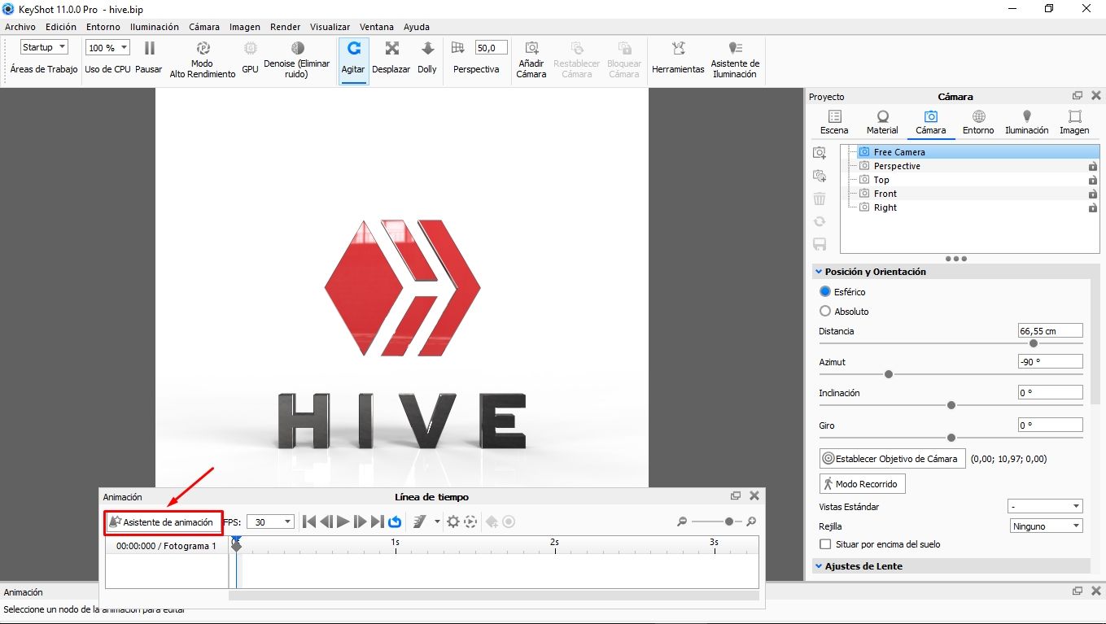
Task: Check Situar por encima del suelo
Action: 825,543
